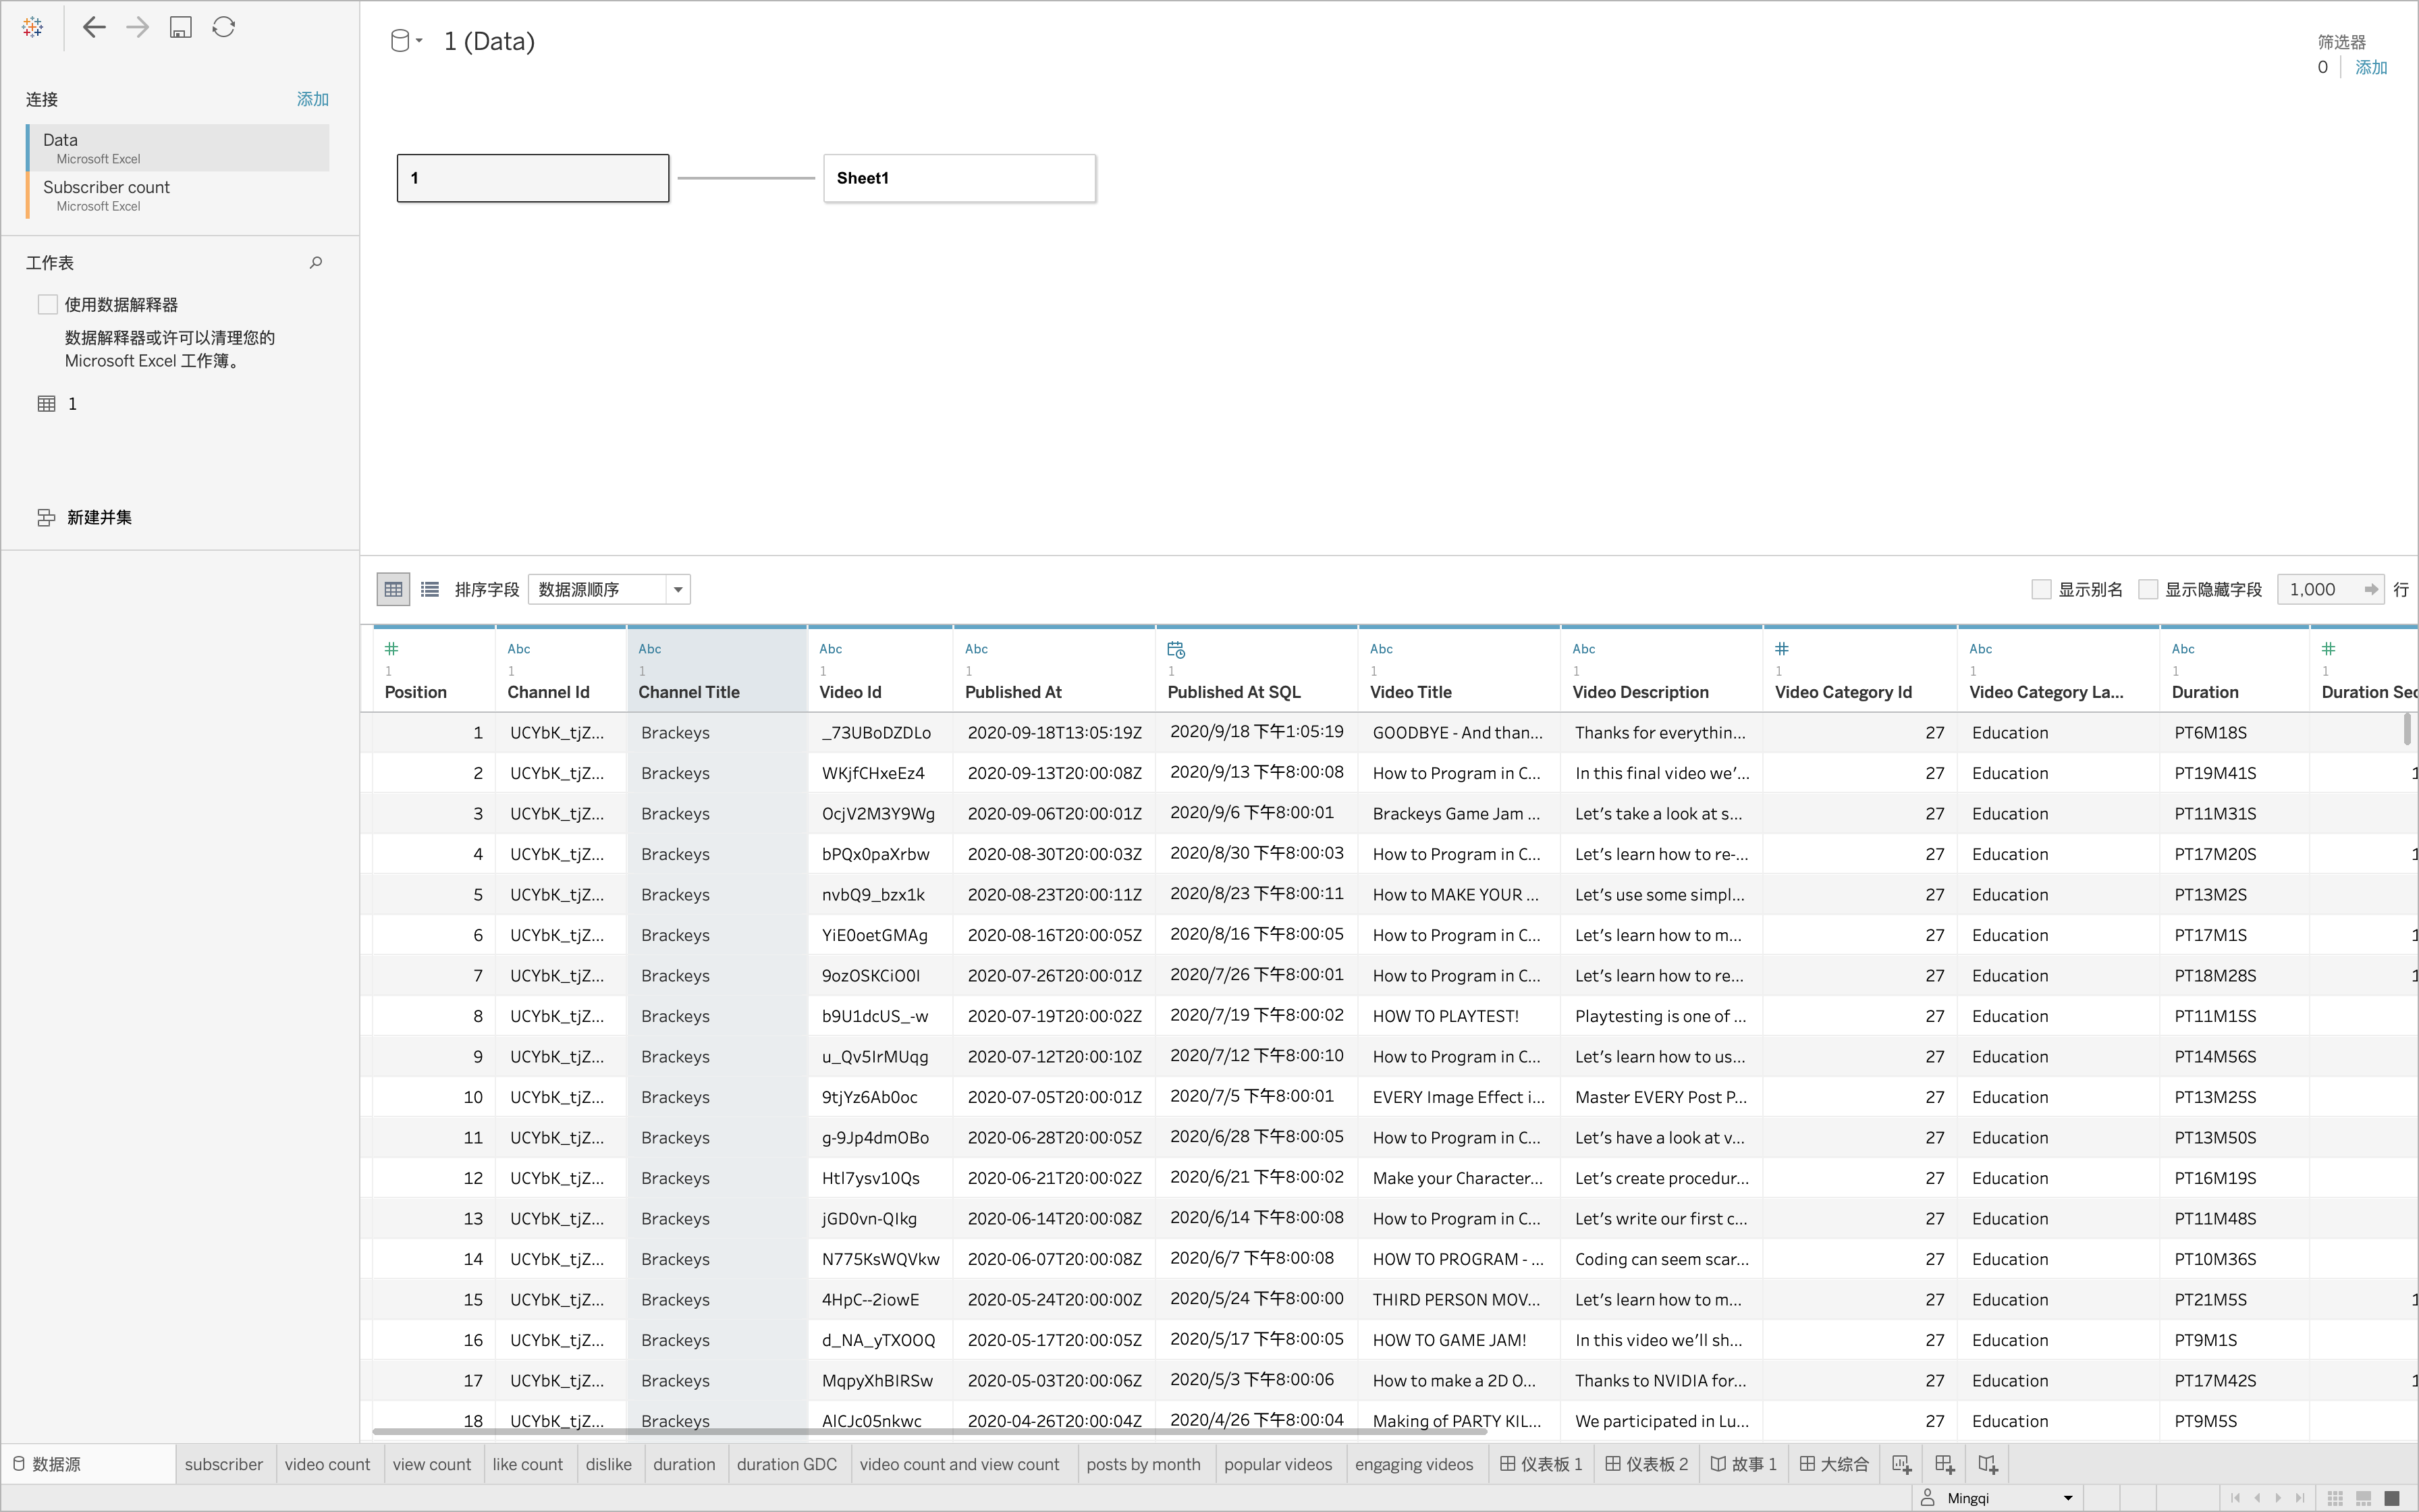Switch to the popular videos tab

click(x=1278, y=1464)
